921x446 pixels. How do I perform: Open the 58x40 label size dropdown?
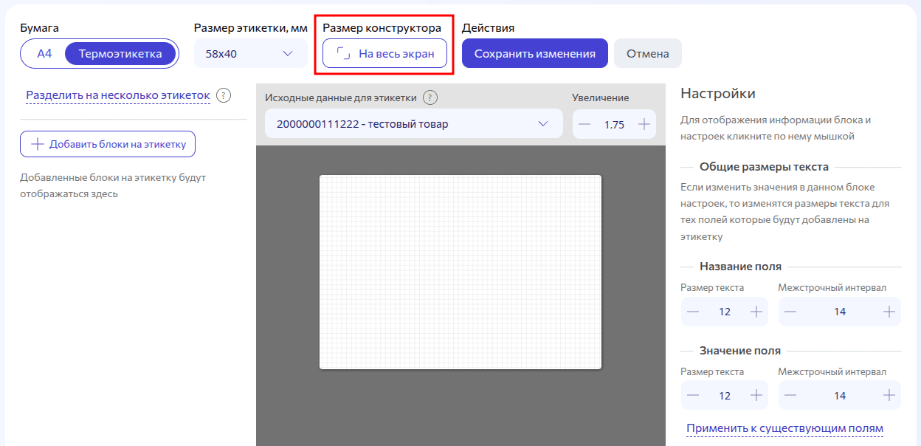coord(250,53)
